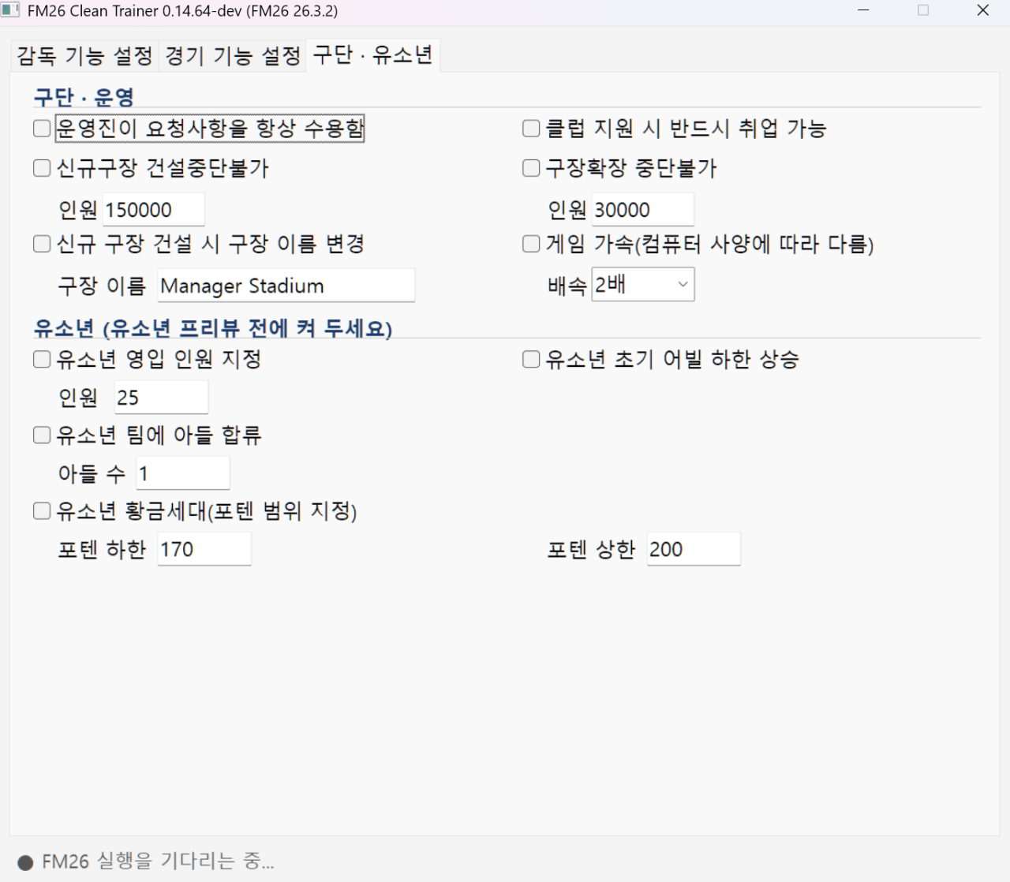This screenshot has height=882, width=1010.
Task: Open the 배속 2배 speed dropdown
Action: [643, 285]
